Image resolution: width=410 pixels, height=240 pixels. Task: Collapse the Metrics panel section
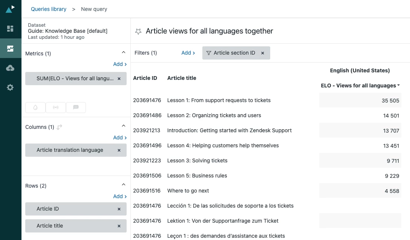[x=123, y=53]
